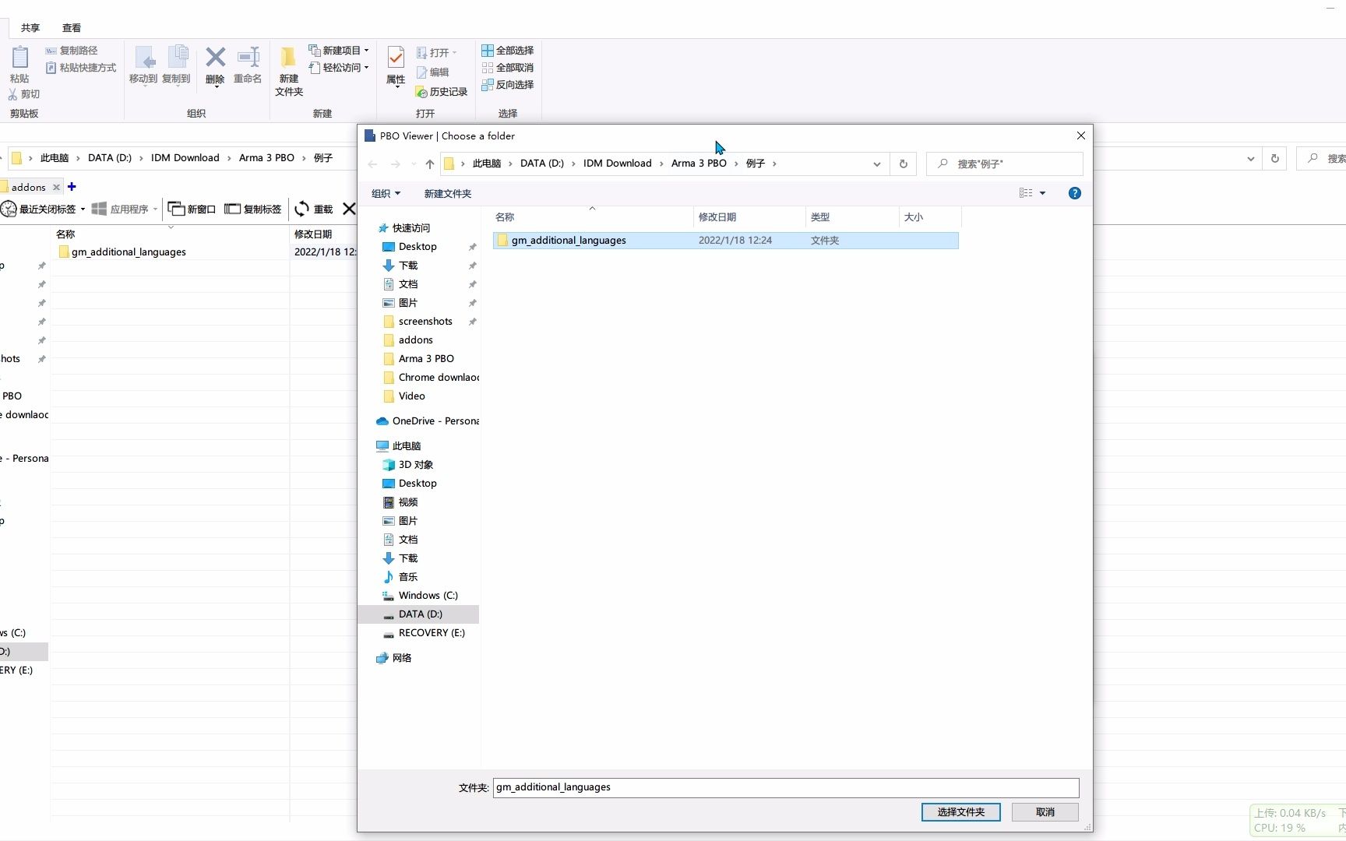
Task: Click Arma 3 PBO in dialog breadcrumb
Action: [699, 164]
